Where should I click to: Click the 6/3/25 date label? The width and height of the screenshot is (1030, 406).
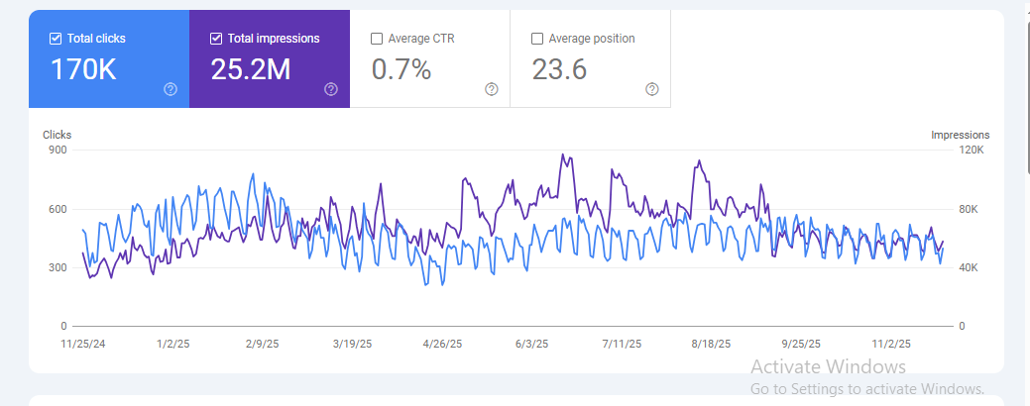tap(532, 345)
